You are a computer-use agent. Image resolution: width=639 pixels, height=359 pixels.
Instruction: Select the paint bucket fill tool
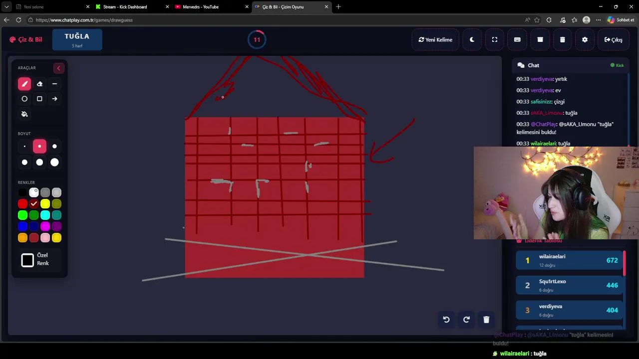coord(24,114)
